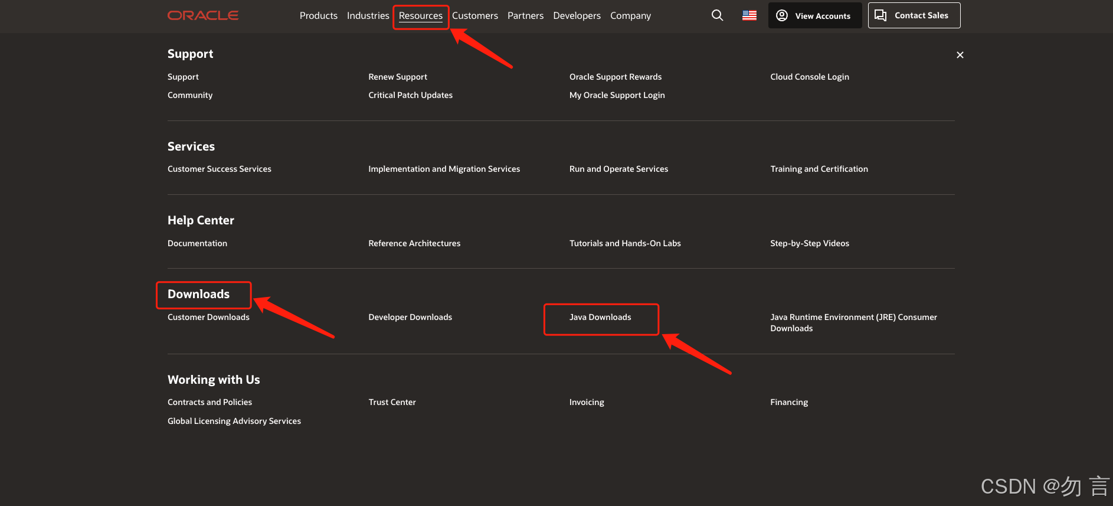Open Developer Downloads
Viewport: 1113px width, 506px height.
tap(410, 317)
